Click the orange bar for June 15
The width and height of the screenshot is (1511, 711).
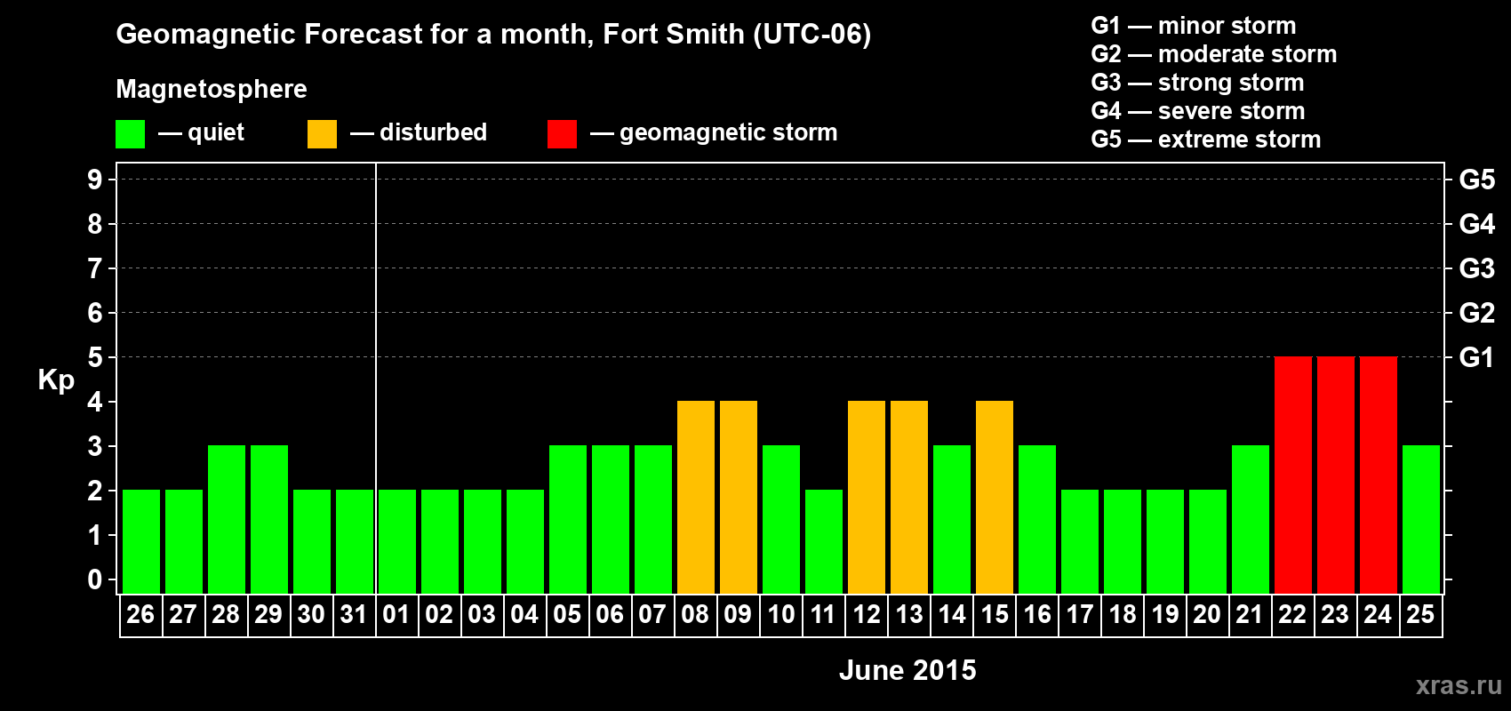994,497
